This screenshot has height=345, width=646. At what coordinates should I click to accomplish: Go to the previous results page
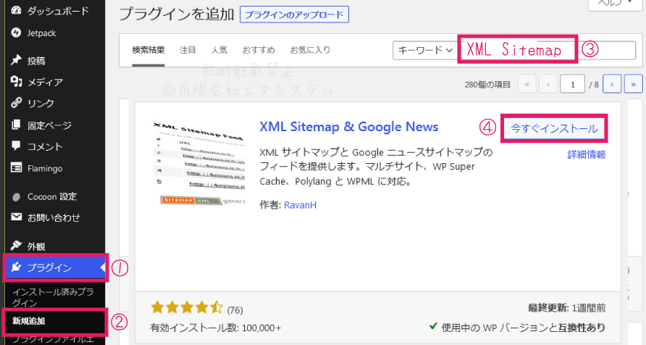(548, 85)
